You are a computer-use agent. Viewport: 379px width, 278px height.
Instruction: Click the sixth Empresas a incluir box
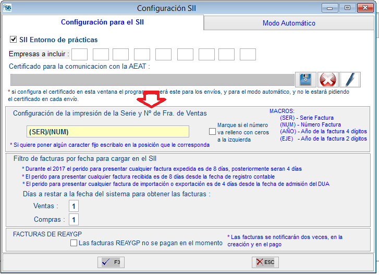point(185,54)
